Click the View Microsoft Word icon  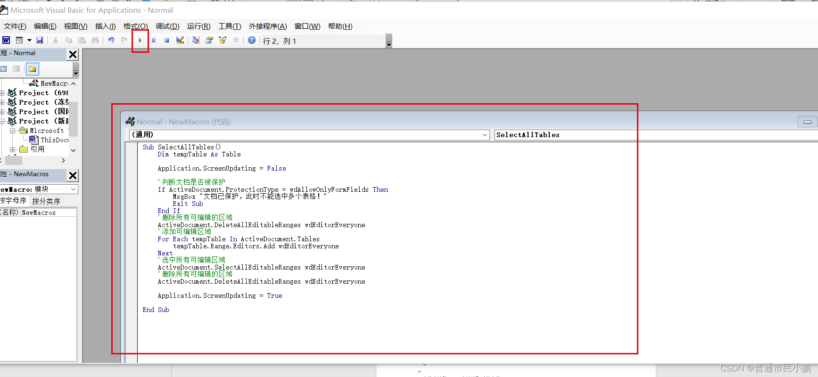[x=6, y=41]
